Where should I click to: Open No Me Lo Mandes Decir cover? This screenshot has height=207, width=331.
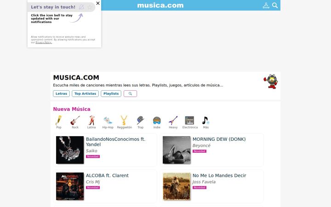coord(177,186)
